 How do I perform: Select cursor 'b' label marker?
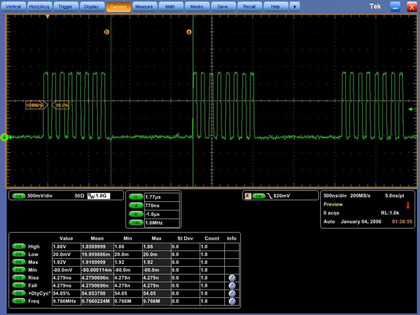coord(107,32)
